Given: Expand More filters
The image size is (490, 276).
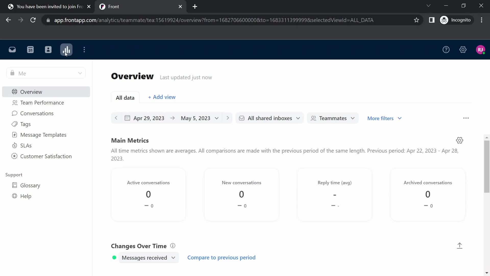Looking at the screenshot, I should tap(384, 118).
